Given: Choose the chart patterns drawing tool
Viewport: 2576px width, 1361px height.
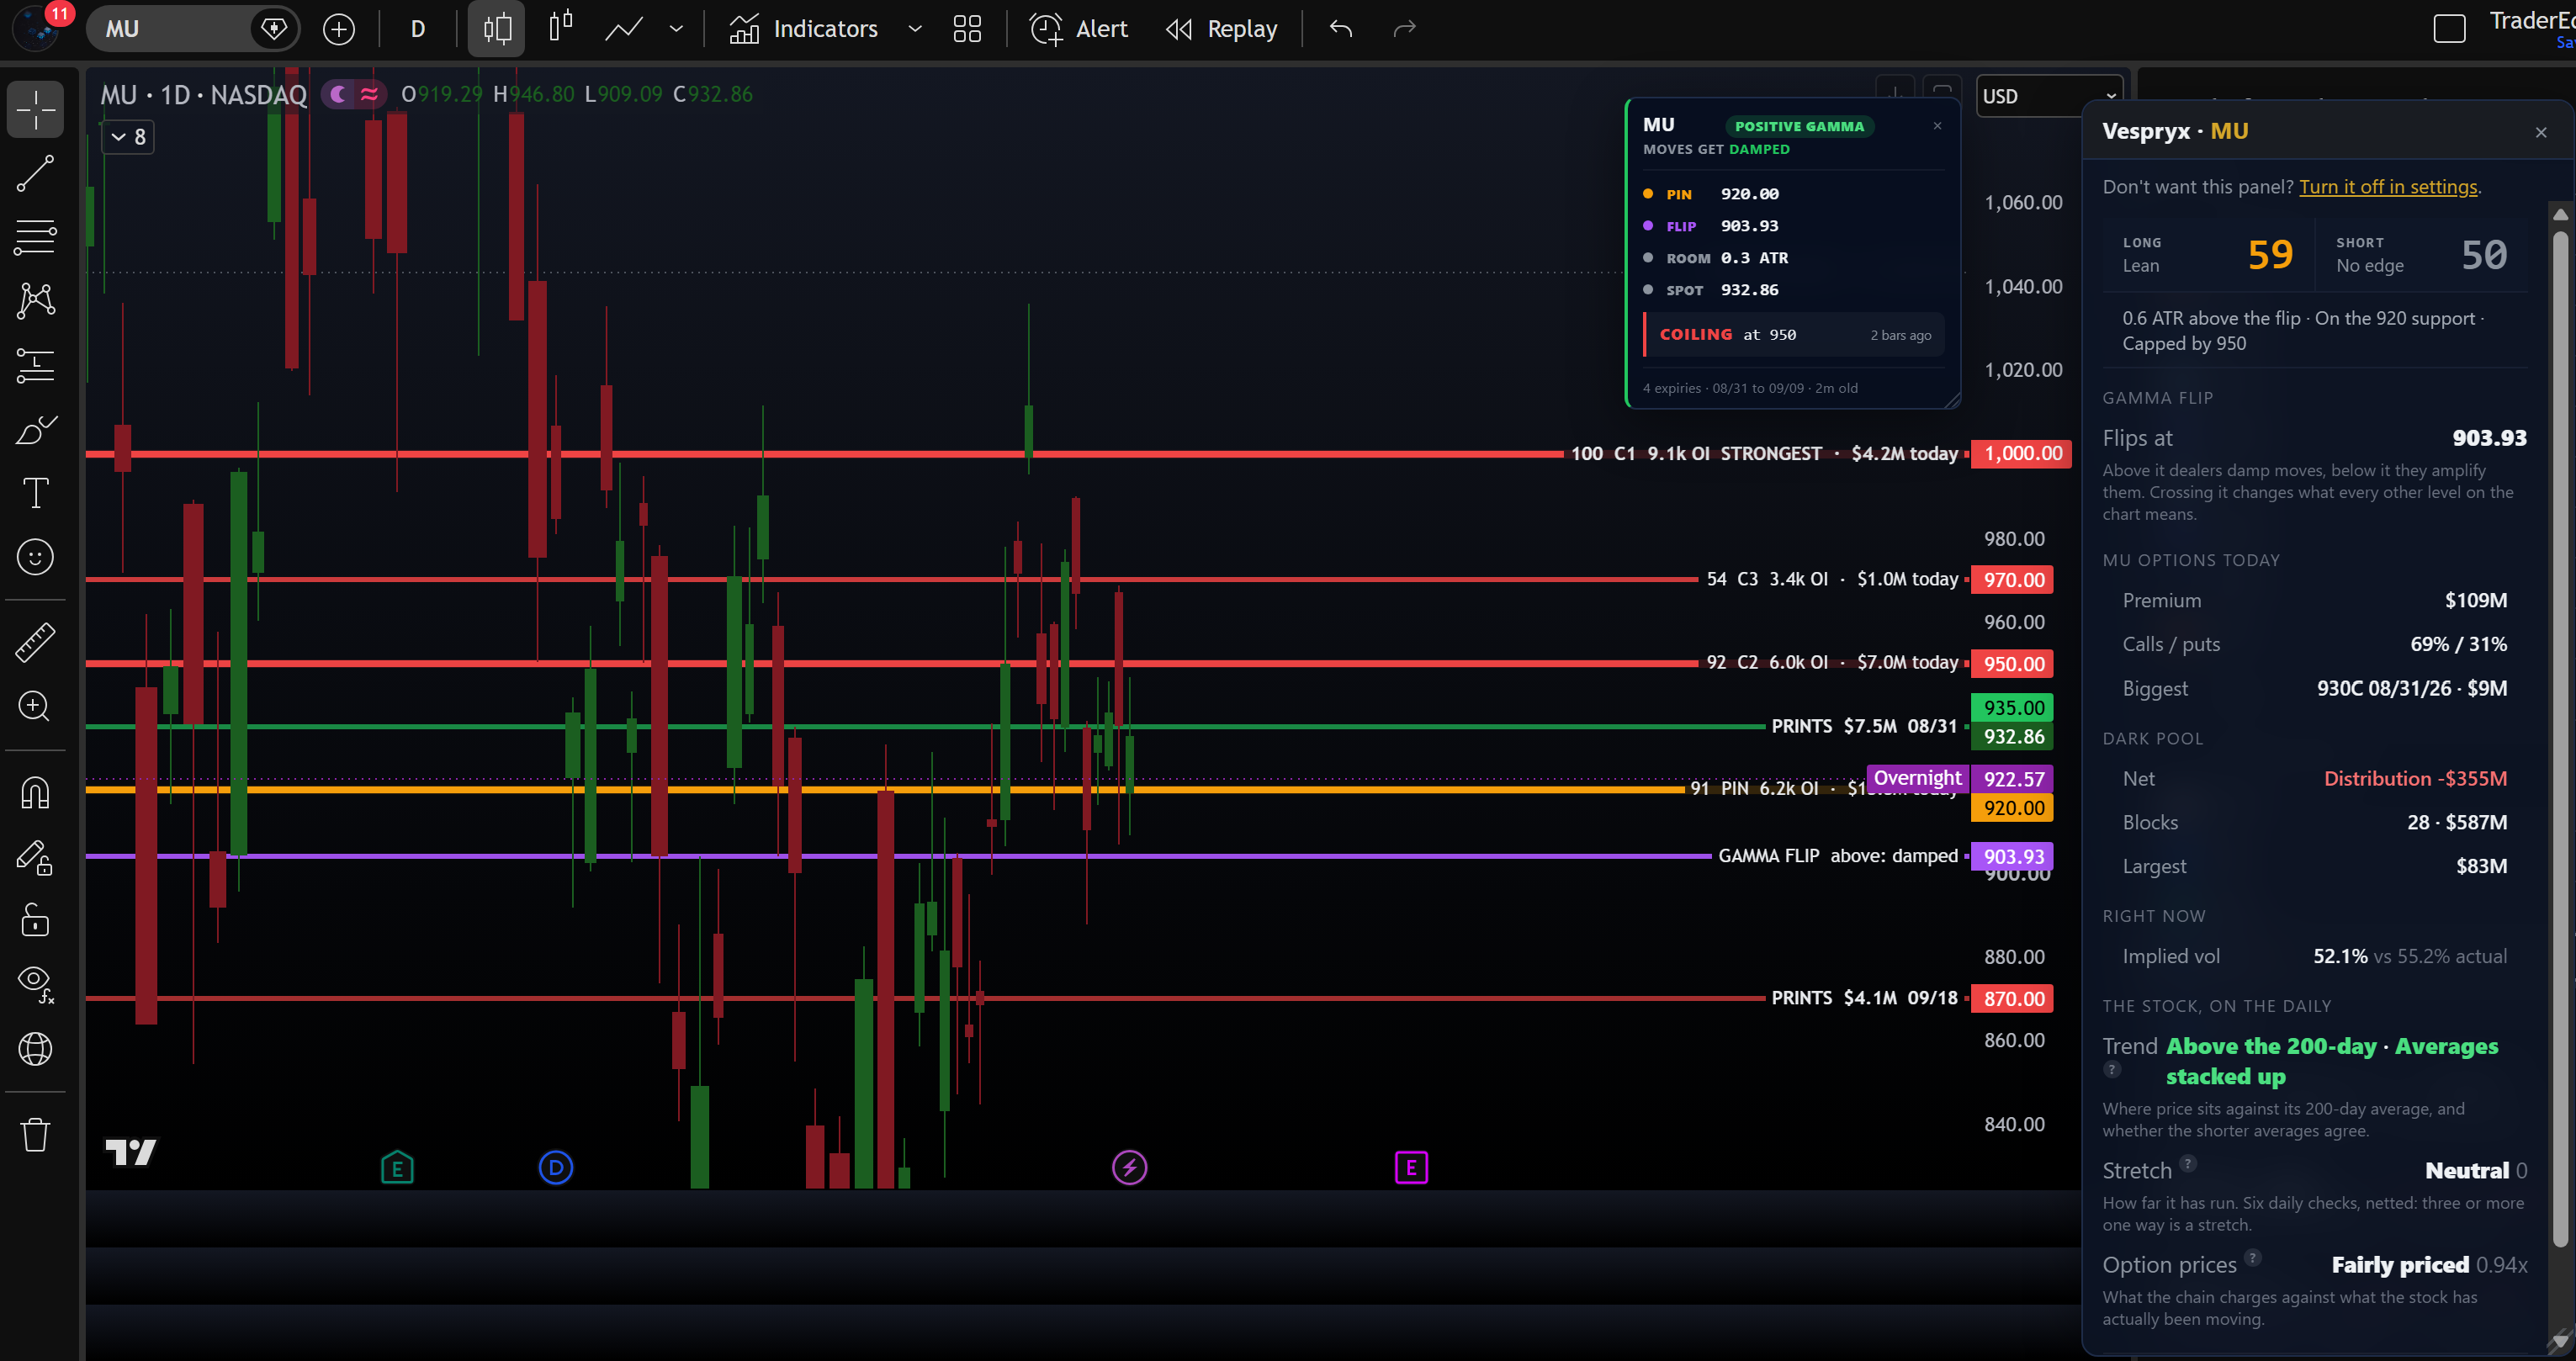Looking at the screenshot, I should 35,300.
